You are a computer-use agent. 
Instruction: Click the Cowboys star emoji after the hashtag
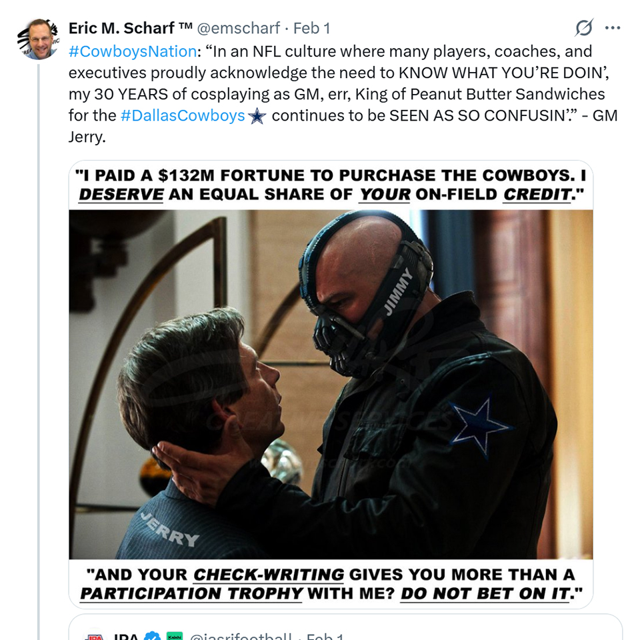tap(257, 116)
